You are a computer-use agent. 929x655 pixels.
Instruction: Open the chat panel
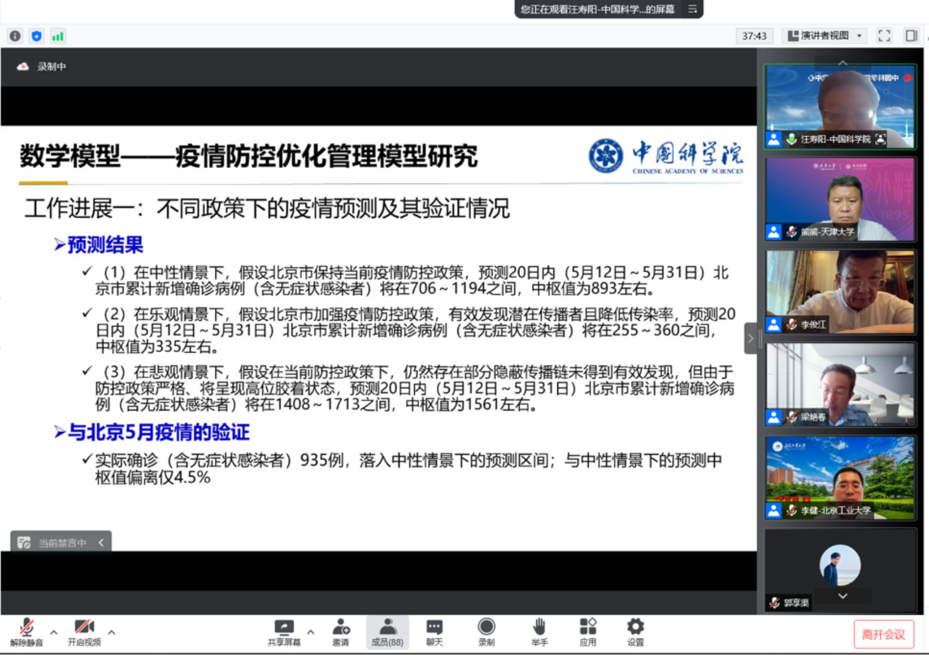(434, 632)
